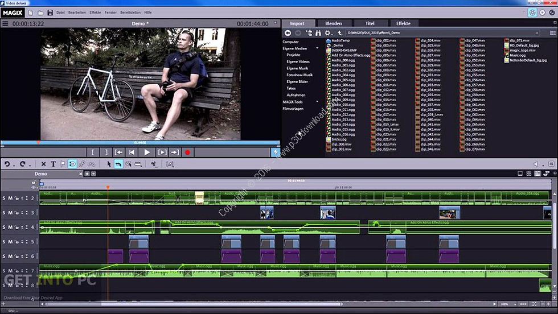
Task: Ungroup objects with the broken link icon
Action: click(92, 164)
